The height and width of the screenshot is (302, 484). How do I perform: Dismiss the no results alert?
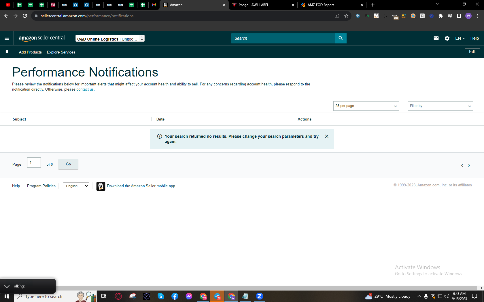pyautogui.click(x=327, y=136)
